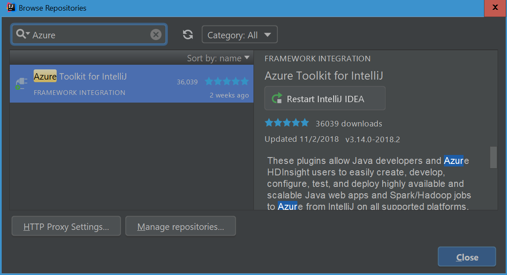The width and height of the screenshot is (507, 275).
Task: Click the first rating star in plugin details
Action: (269, 122)
